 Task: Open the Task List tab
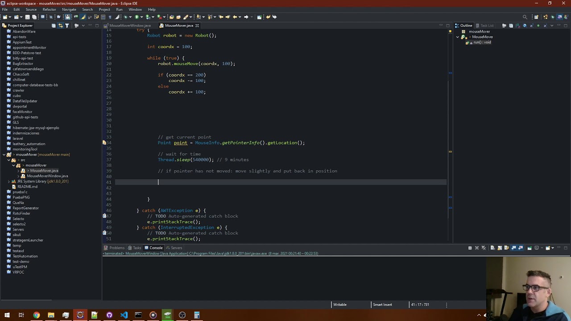484,25
